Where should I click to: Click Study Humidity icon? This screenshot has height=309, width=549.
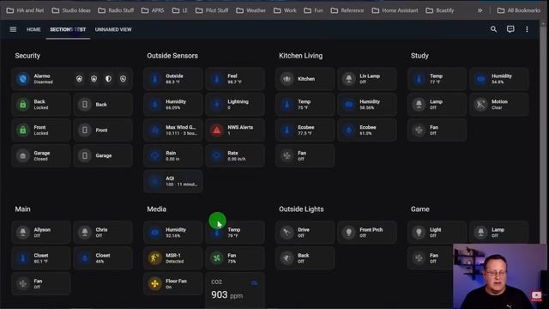click(x=481, y=79)
